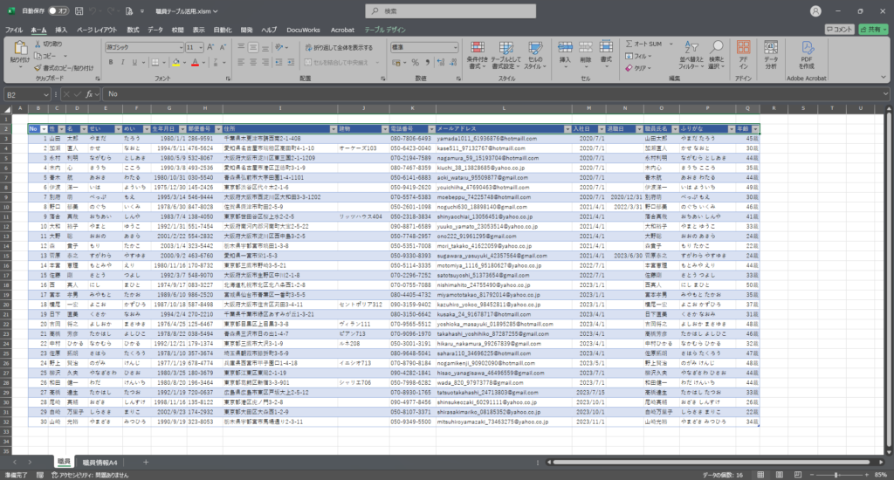Click the Decrease Font Size icon
894x480 pixels.
pos(223,47)
